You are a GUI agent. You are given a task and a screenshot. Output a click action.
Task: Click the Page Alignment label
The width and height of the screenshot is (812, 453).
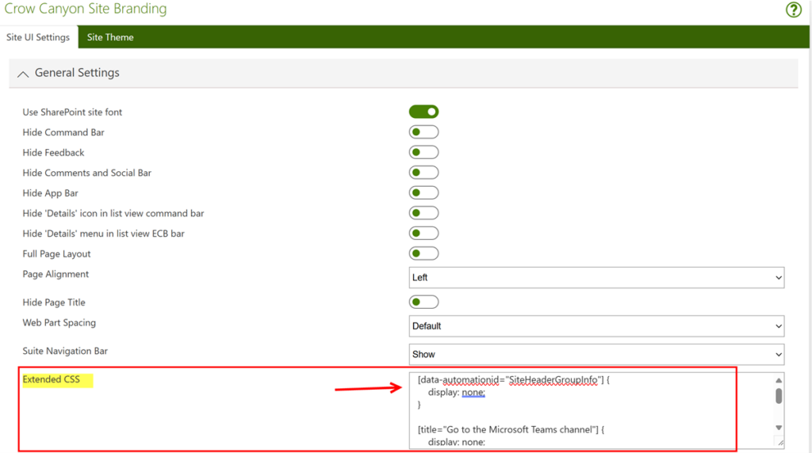pyautogui.click(x=56, y=274)
